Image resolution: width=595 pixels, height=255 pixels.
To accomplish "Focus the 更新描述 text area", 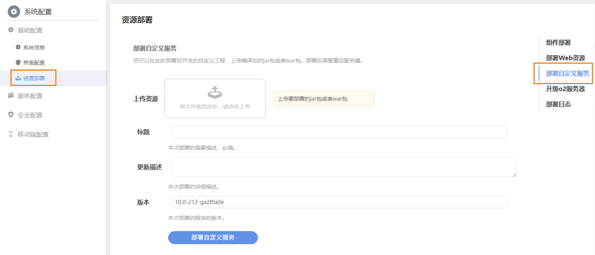I will coord(343,167).
